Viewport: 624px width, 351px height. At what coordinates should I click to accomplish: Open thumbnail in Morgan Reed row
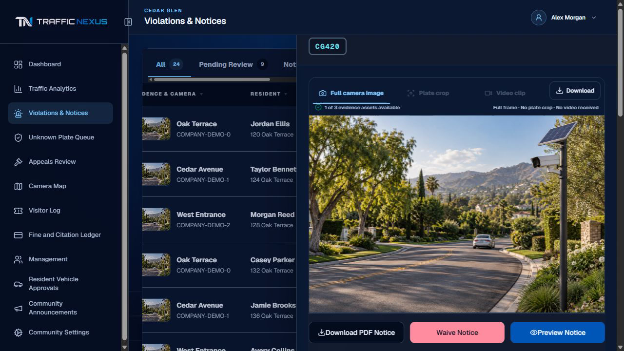tap(156, 219)
